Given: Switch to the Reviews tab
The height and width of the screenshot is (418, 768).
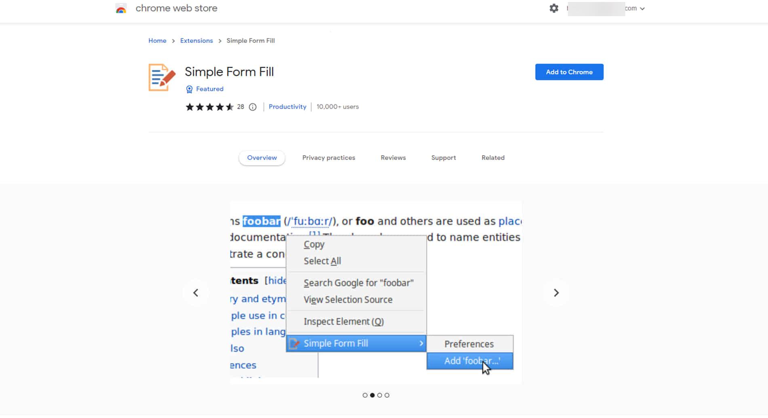Looking at the screenshot, I should click(392, 158).
